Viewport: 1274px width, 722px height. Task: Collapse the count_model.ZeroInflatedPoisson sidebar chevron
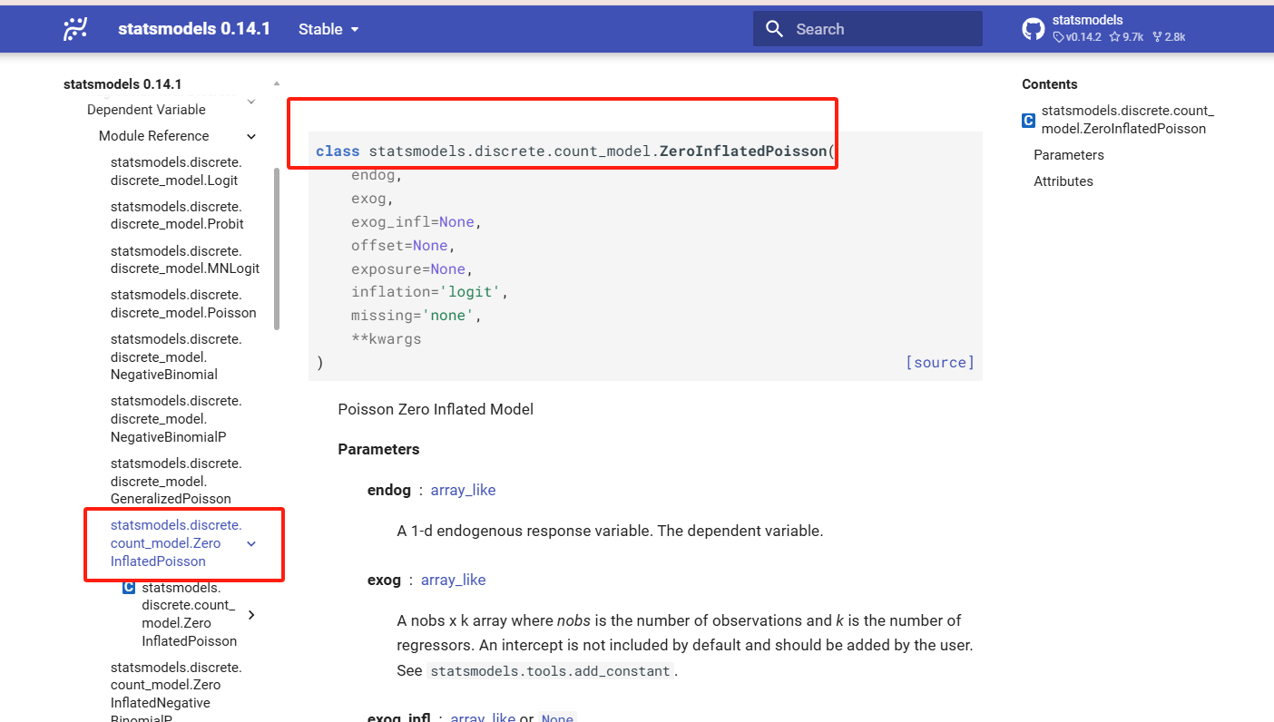click(x=251, y=543)
